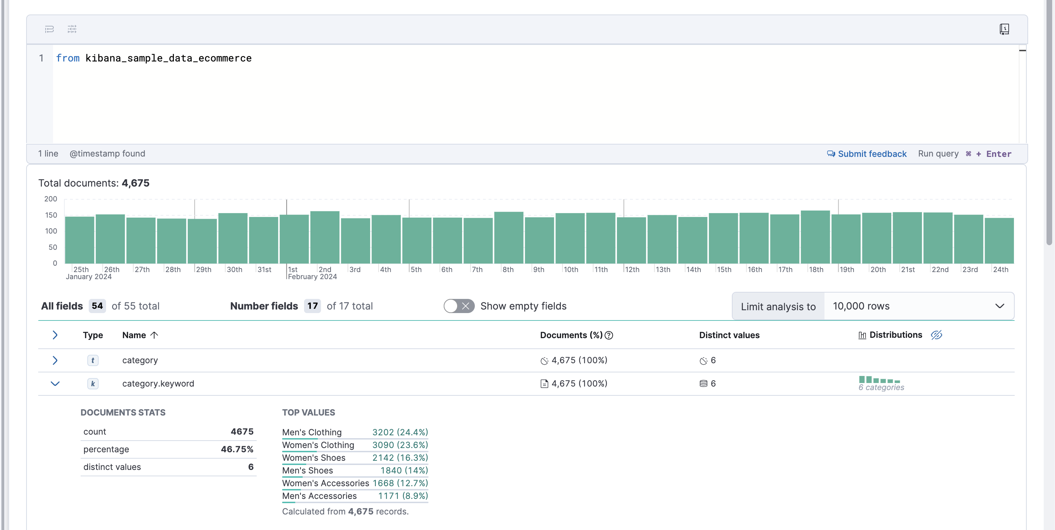1055x530 pixels.
Task: Click the histogram bar for 25th January
Action: tap(80, 240)
